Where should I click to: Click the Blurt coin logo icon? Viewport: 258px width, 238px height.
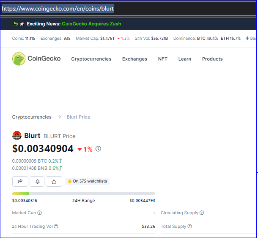17,136
